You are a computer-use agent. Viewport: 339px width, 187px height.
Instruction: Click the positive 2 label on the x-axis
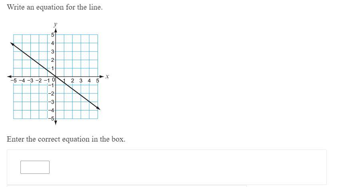coord(72,81)
